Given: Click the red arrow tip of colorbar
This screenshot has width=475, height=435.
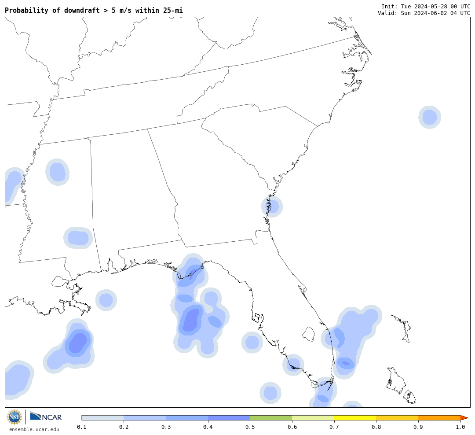Looking at the screenshot, I should tap(464, 418).
